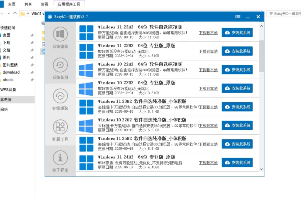Go up one folder in Explorer
The image size is (301, 199).
click(x=15, y=13)
